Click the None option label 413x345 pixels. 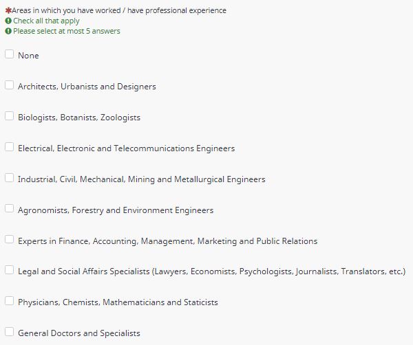28,56
